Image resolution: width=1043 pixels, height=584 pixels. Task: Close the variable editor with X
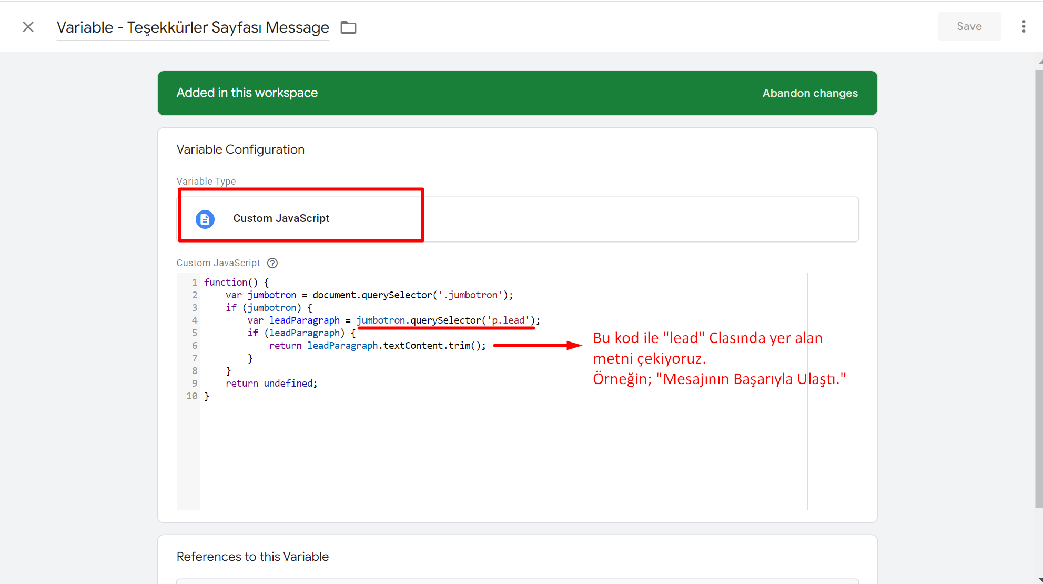(x=28, y=27)
